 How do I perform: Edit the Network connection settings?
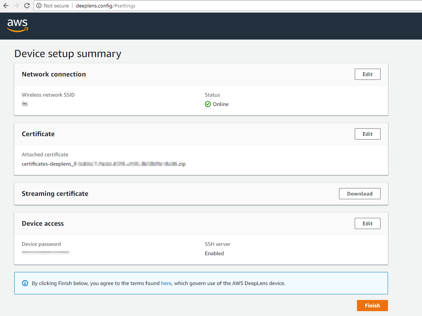pos(367,74)
